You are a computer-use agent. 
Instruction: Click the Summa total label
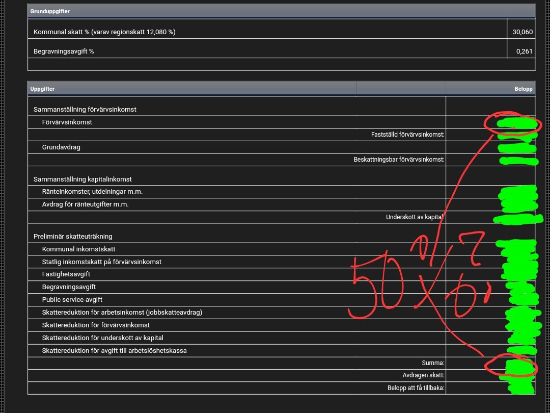(x=433, y=363)
